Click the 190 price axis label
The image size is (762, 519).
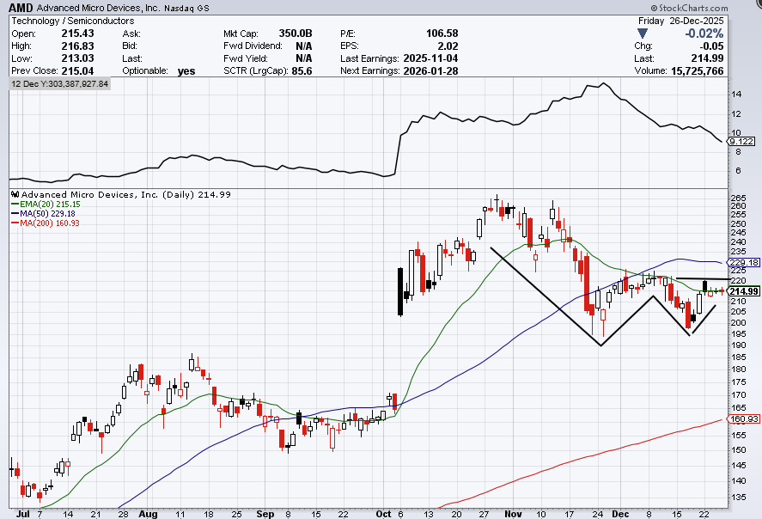(x=738, y=345)
